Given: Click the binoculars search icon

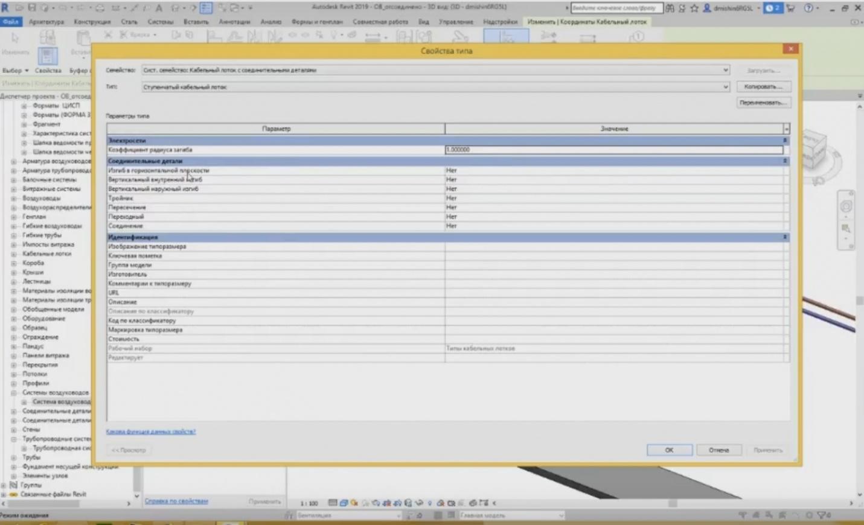Looking at the screenshot, I should 670,8.
